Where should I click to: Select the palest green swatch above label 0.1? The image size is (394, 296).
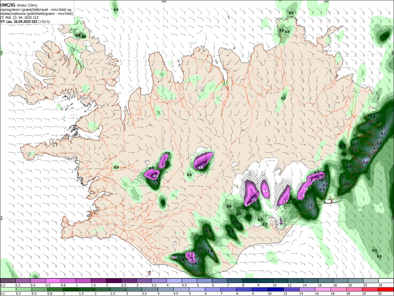(8, 290)
